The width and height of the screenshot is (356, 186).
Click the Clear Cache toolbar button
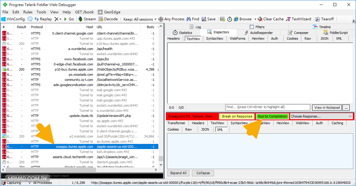[x=271, y=19]
